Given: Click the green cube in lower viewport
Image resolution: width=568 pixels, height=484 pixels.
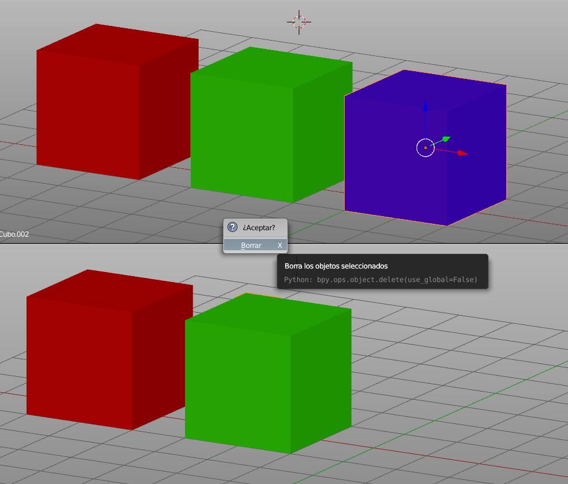Looking at the screenshot, I should (268, 373).
